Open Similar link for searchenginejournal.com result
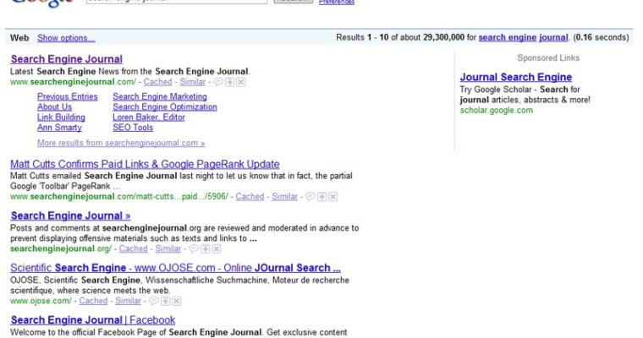Viewport: 643px width, 338px height. [x=192, y=82]
